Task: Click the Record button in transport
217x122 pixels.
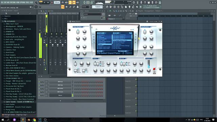Action: [52, 2]
